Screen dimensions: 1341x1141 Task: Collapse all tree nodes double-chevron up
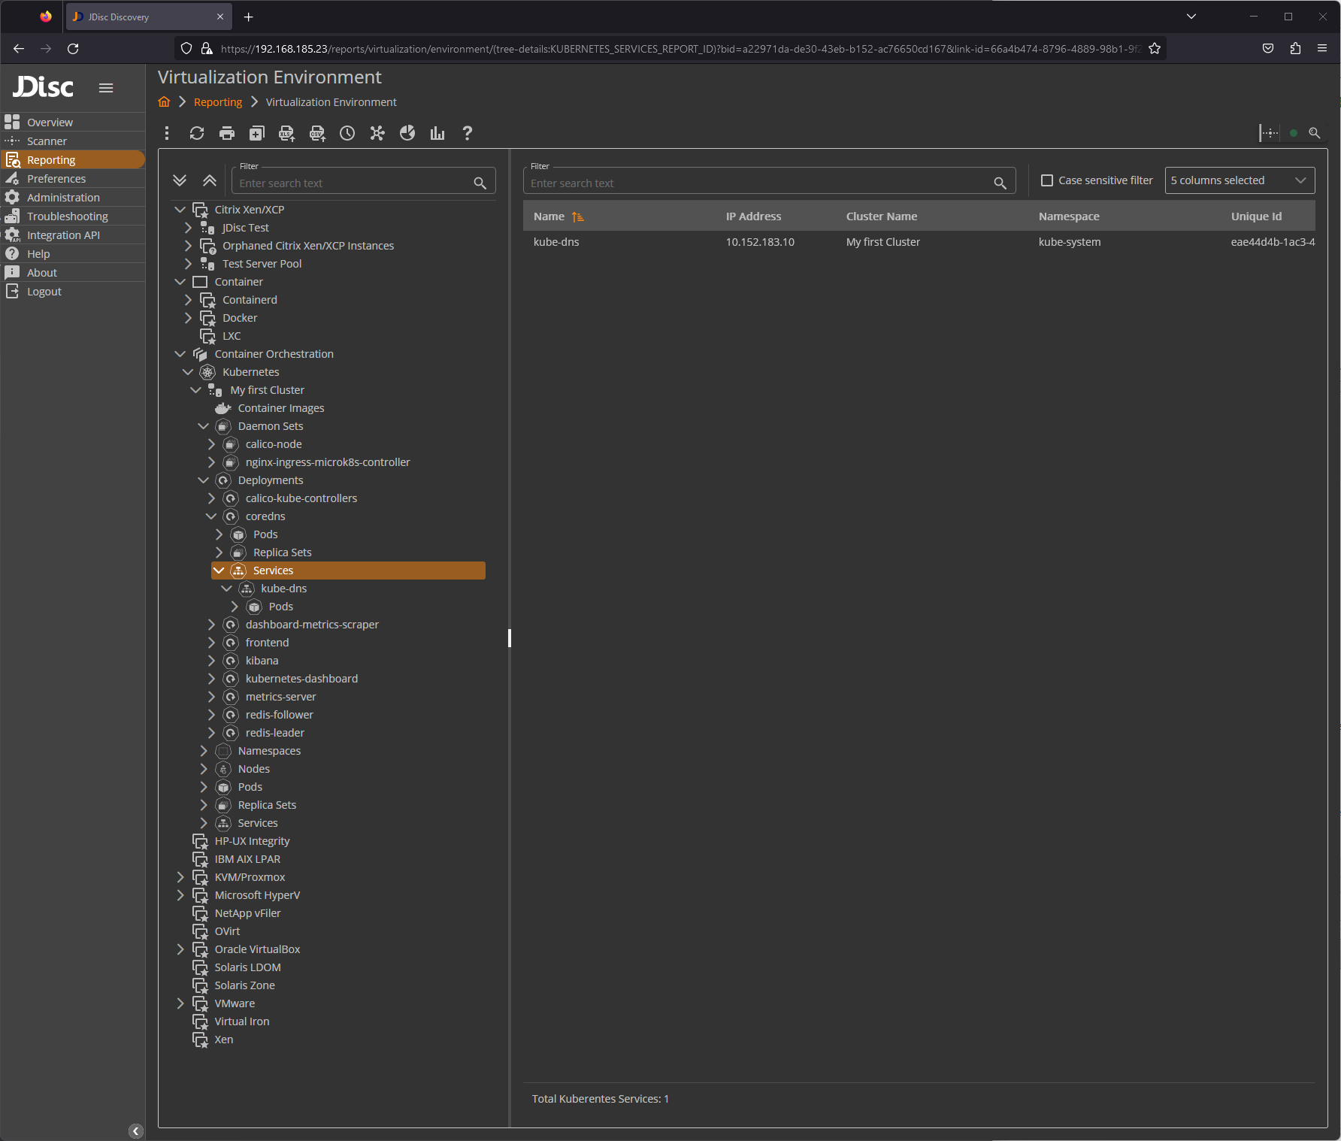(210, 180)
